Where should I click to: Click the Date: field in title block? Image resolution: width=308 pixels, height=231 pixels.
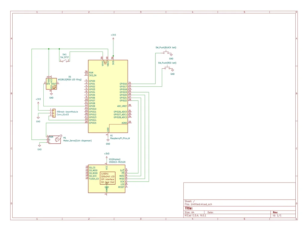pos(210,212)
